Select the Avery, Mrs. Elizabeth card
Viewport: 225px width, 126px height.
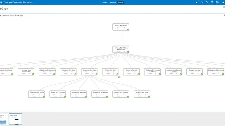[x=58, y=94]
